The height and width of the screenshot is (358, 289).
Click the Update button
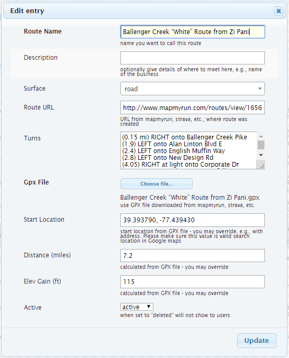[x=257, y=340]
